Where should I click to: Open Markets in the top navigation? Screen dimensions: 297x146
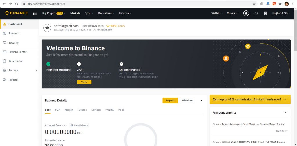click(75, 13)
